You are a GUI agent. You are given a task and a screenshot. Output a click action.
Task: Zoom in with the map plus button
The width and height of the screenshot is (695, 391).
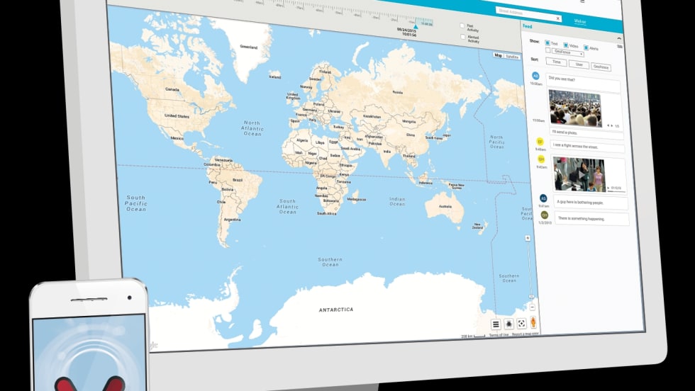click(x=527, y=239)
